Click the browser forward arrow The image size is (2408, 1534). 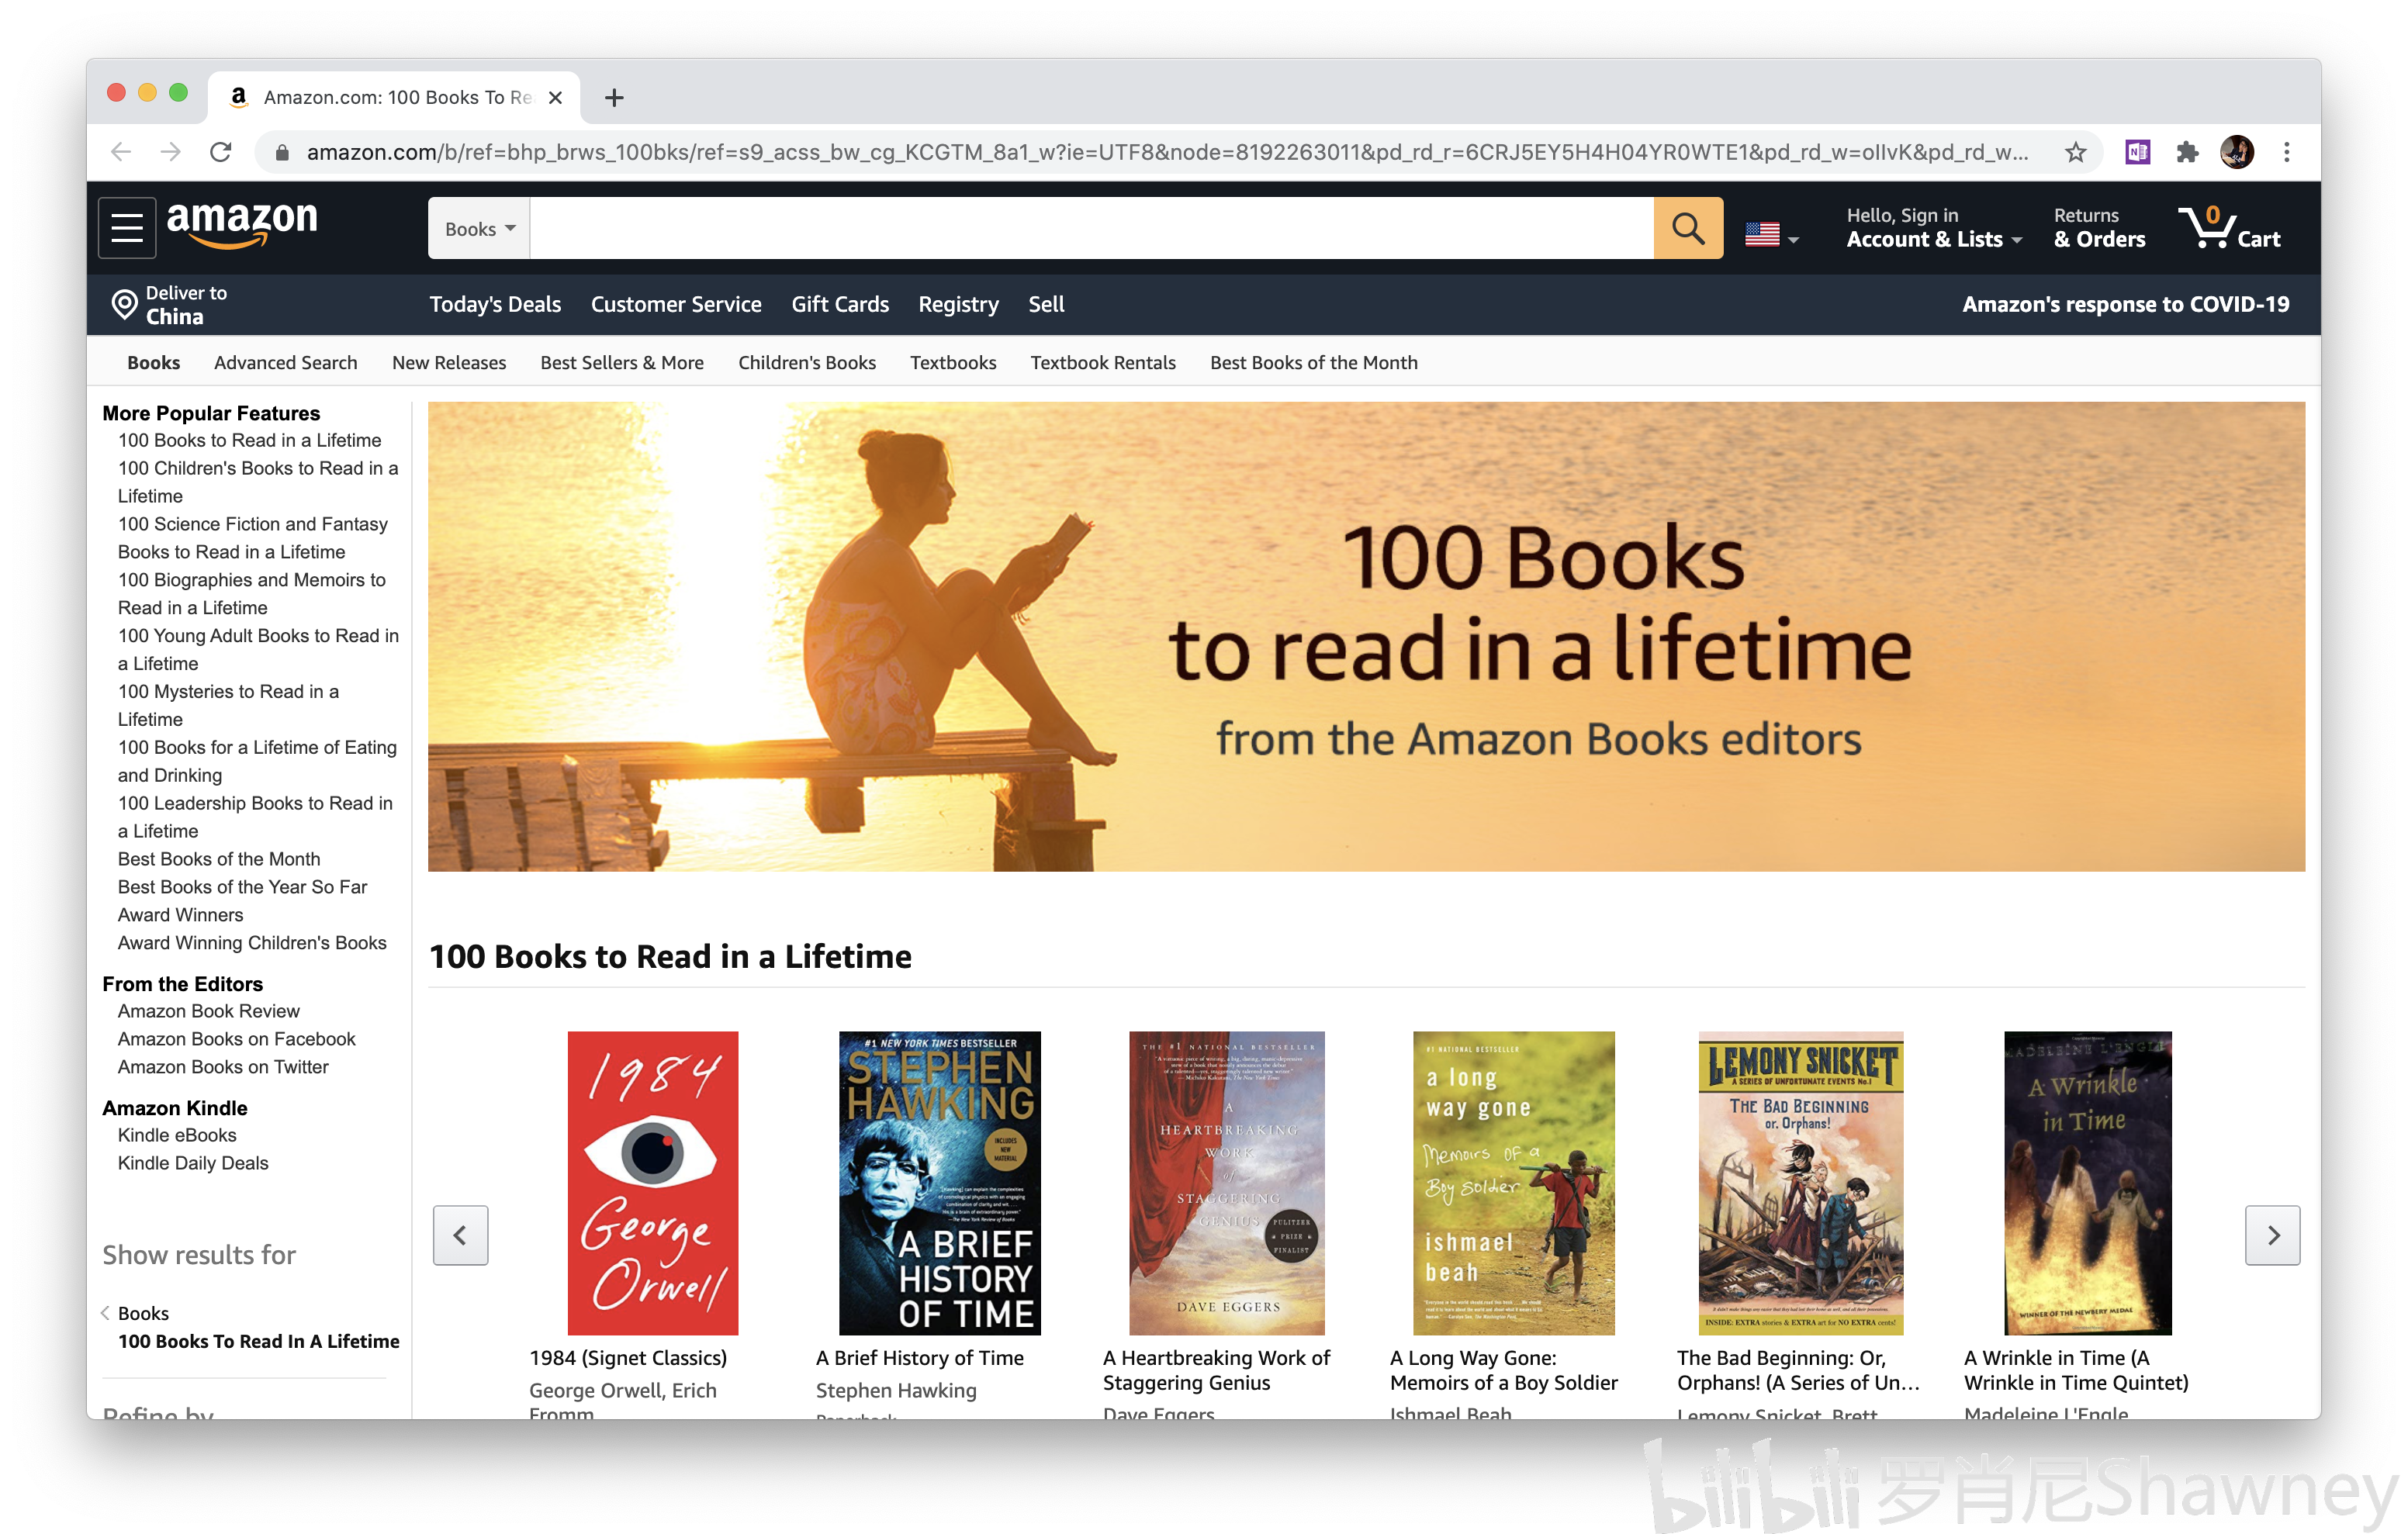[x=171, y=152]
